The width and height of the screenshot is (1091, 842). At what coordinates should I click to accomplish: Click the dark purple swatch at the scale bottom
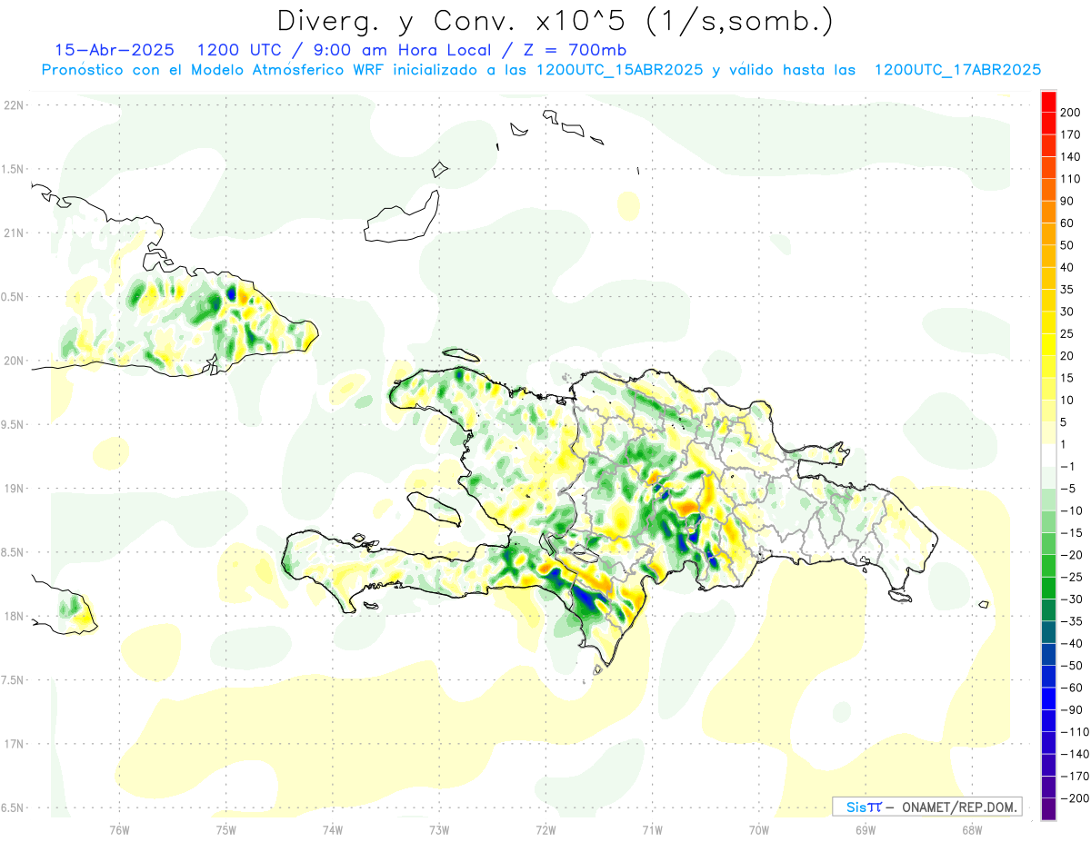click(x=1048, y=808)
